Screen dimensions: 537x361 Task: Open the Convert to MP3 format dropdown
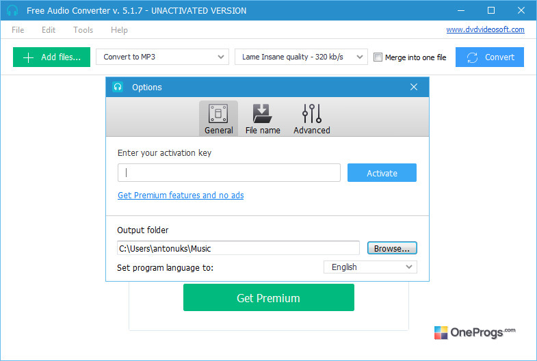pos(162,57)
